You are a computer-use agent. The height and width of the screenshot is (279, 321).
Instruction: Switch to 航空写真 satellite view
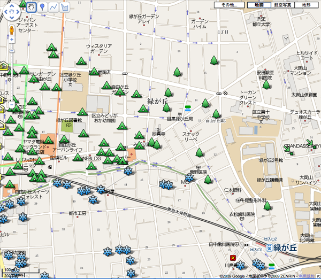click(x=283, y=5)
